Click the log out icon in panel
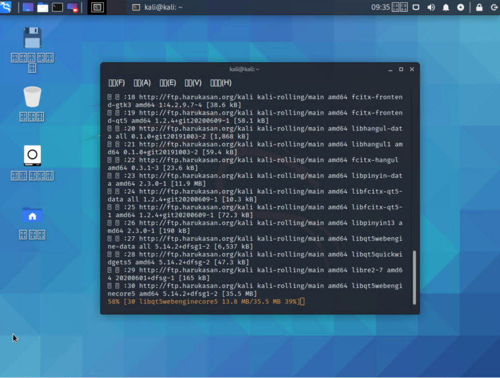This screenshot has height=378, width=500. click(494, 7)
